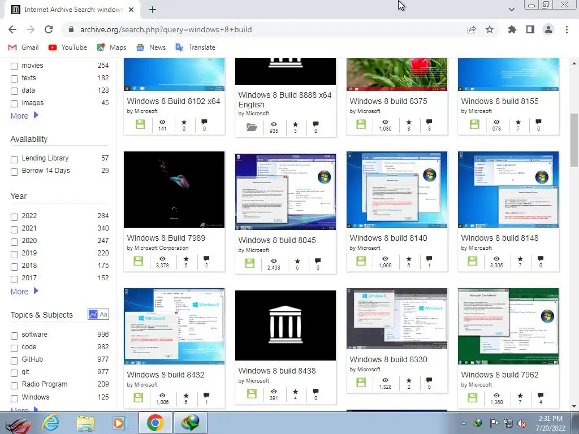This screenshot has width=579, height=434.
Task: Open the Maps bookmark
Action: [x=111, y=47]
